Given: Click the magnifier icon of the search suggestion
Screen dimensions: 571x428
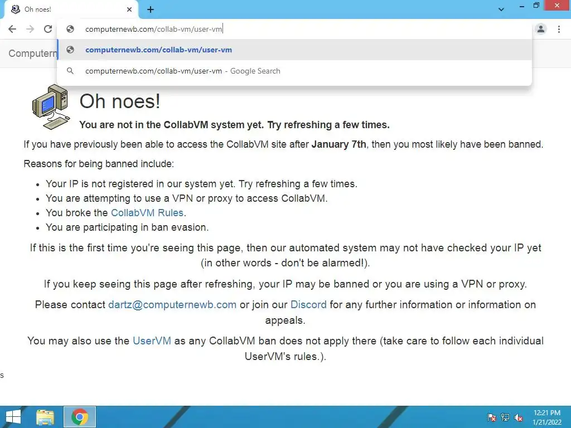Looking at the screenshot, I should [x=70, y=71].
